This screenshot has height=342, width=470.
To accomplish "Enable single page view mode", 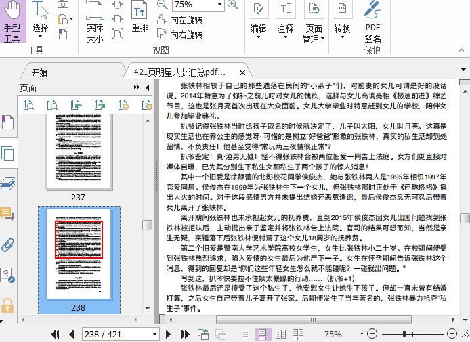I will (x=245, y=334).
